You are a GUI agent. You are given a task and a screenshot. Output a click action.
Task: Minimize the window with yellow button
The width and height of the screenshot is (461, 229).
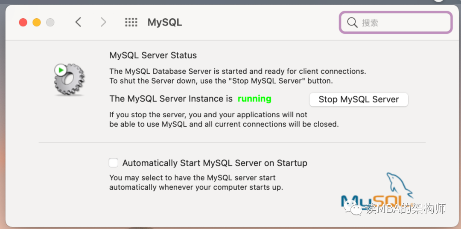pos(37,22)
